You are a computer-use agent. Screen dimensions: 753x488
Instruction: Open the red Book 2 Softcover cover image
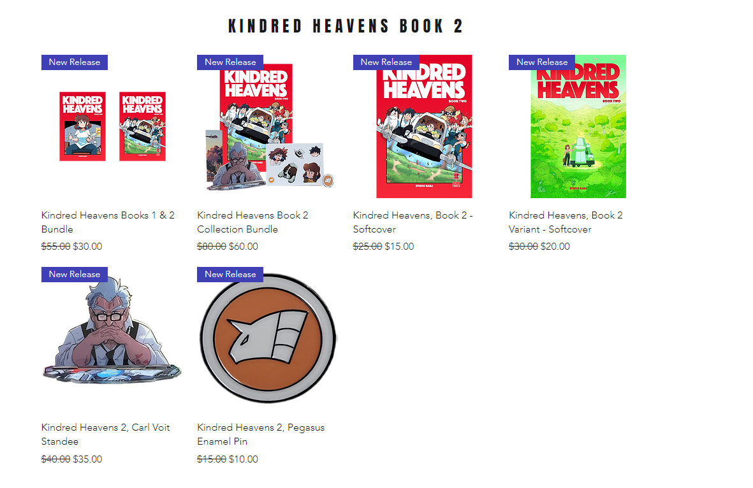424,126
